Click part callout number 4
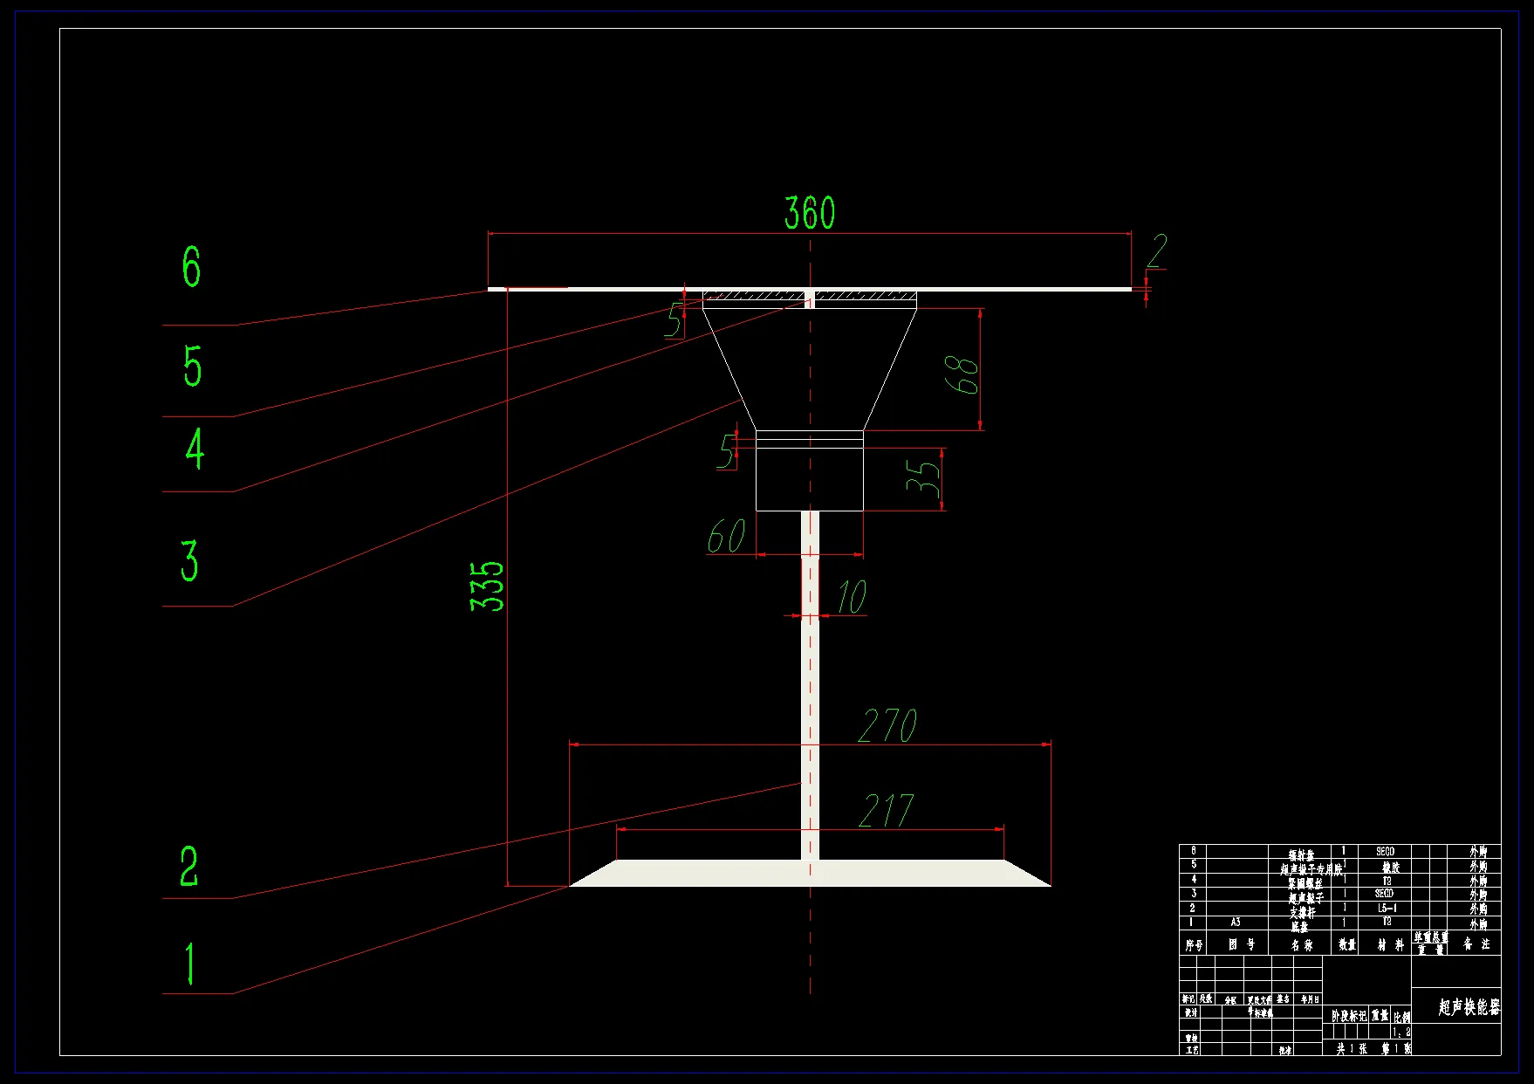Screen dimensions: 1534x1084 (195, 449)
